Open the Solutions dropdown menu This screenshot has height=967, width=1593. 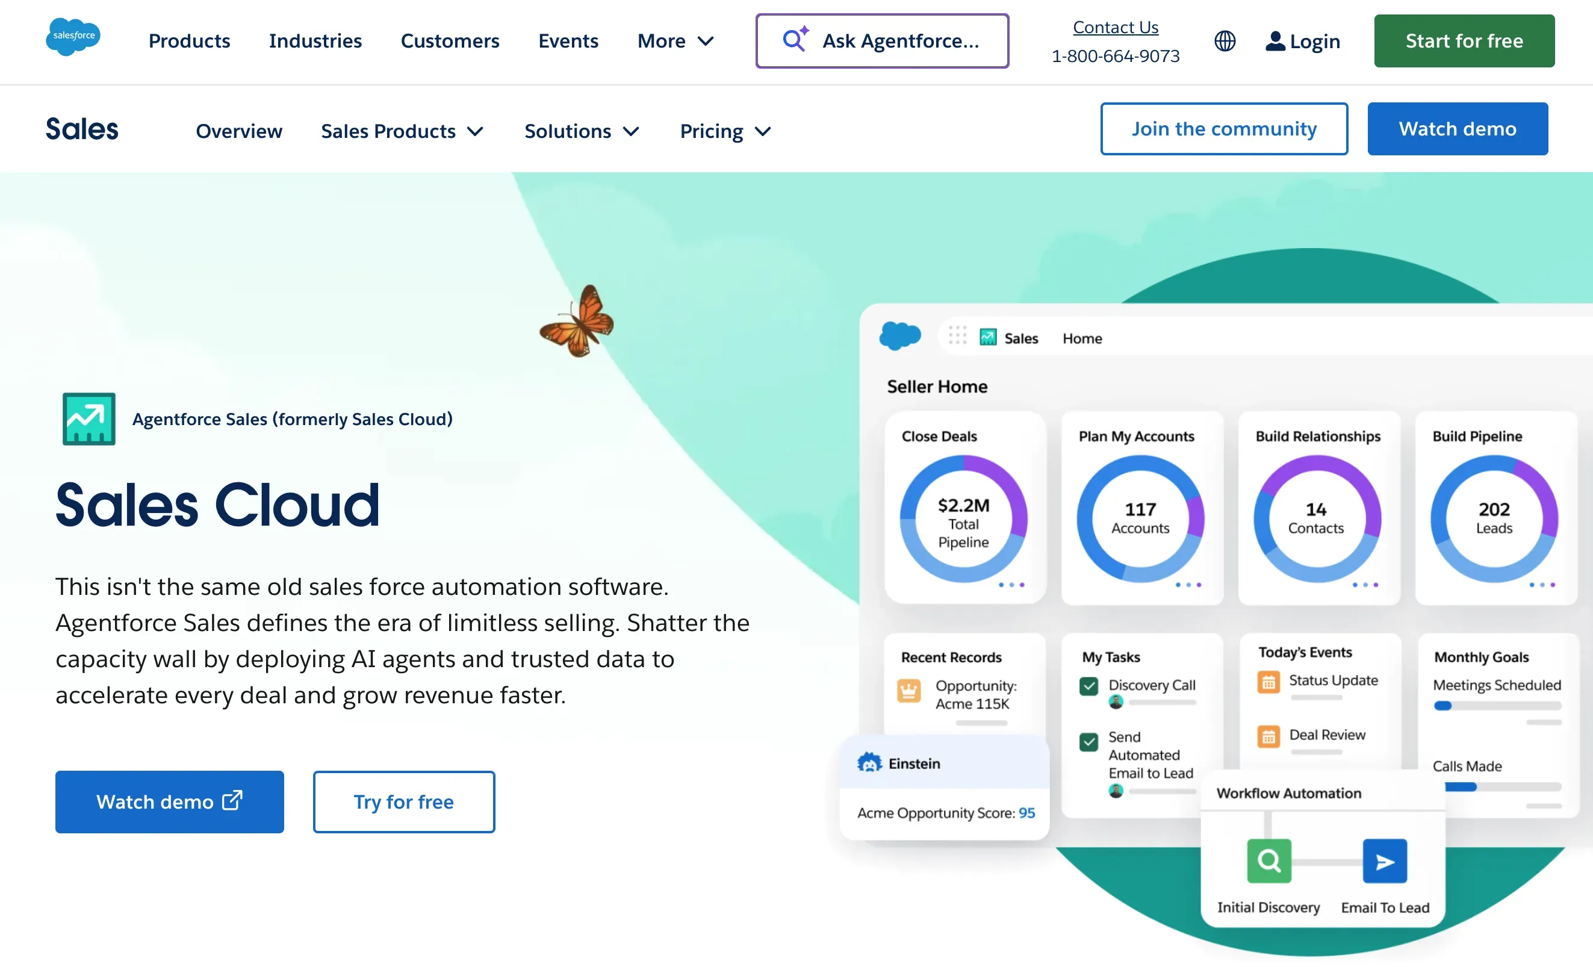pyautogui.click(x=581, y=131)
